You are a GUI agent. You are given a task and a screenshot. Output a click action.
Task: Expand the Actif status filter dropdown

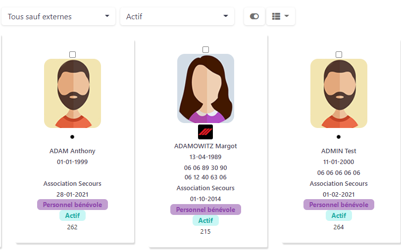[x=177, y=16]
